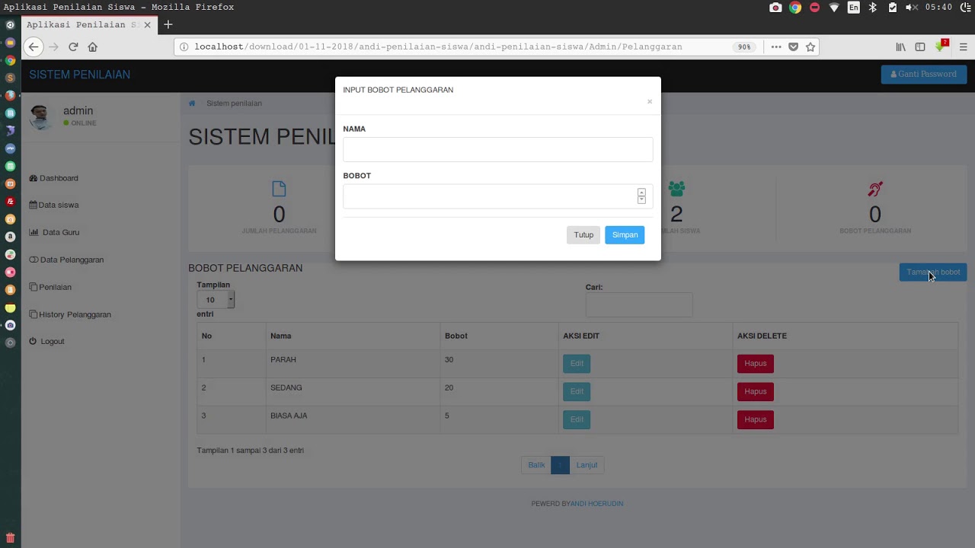
Task: Click page 1 in the pagination
Action: tap(560, 465)
